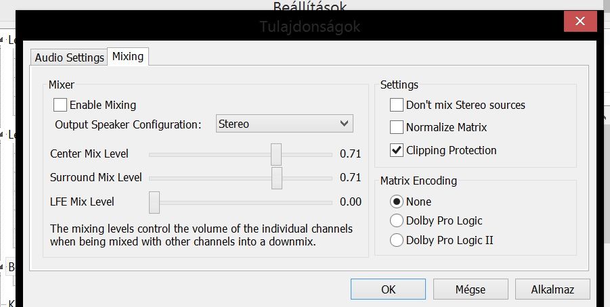This screenshot has height=307, width=610.
Task: Switch to the Audio Settings tab
Action: click(x=70, y=57)
